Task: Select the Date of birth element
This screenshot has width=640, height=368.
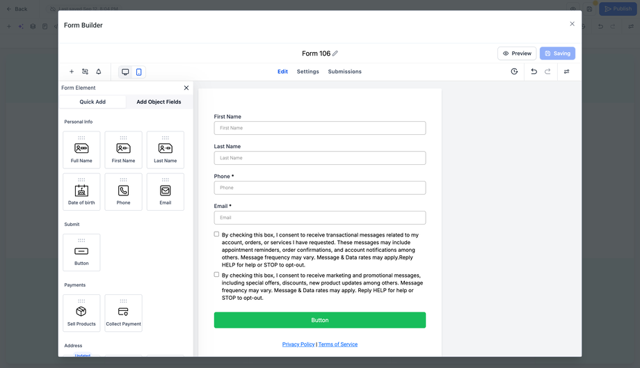Action: tap(81, 192)
